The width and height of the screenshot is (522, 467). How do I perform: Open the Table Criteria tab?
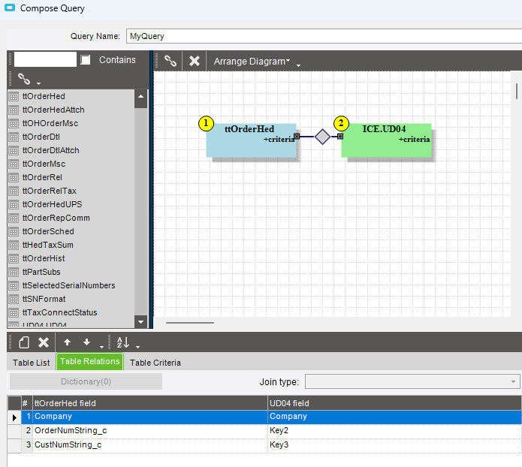(x=155, y=363)
